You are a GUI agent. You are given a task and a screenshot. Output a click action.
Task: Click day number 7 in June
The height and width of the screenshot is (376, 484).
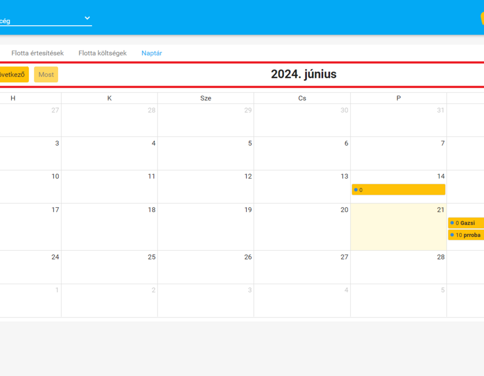click(x=443, y=143)
